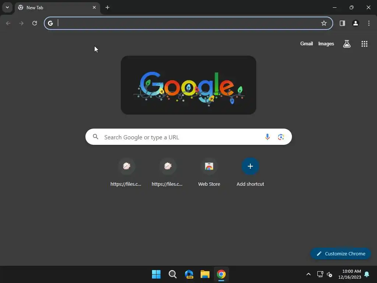Open the second https://files.c... shortcut
The width and height of the screenshot is (377, 283).
[x=168, y=172]
